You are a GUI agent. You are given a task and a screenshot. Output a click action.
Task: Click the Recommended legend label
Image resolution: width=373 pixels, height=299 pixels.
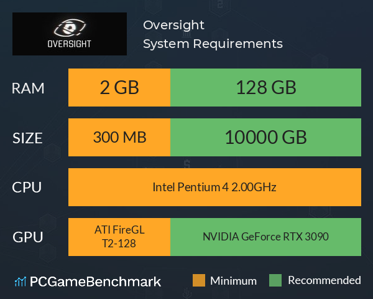coord(325,280)
